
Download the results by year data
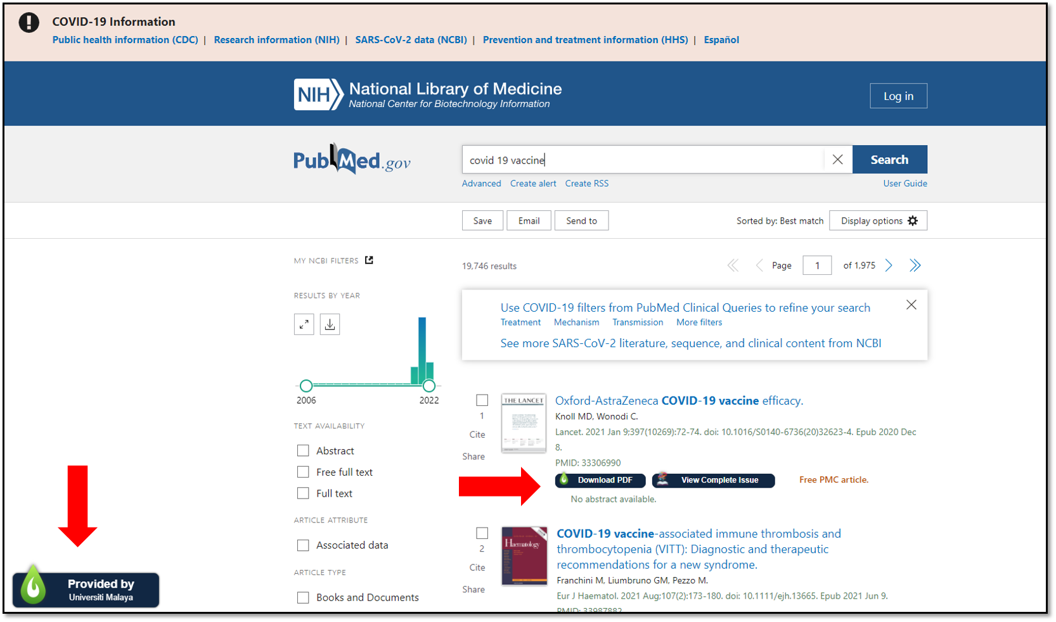tap(330, 324)
